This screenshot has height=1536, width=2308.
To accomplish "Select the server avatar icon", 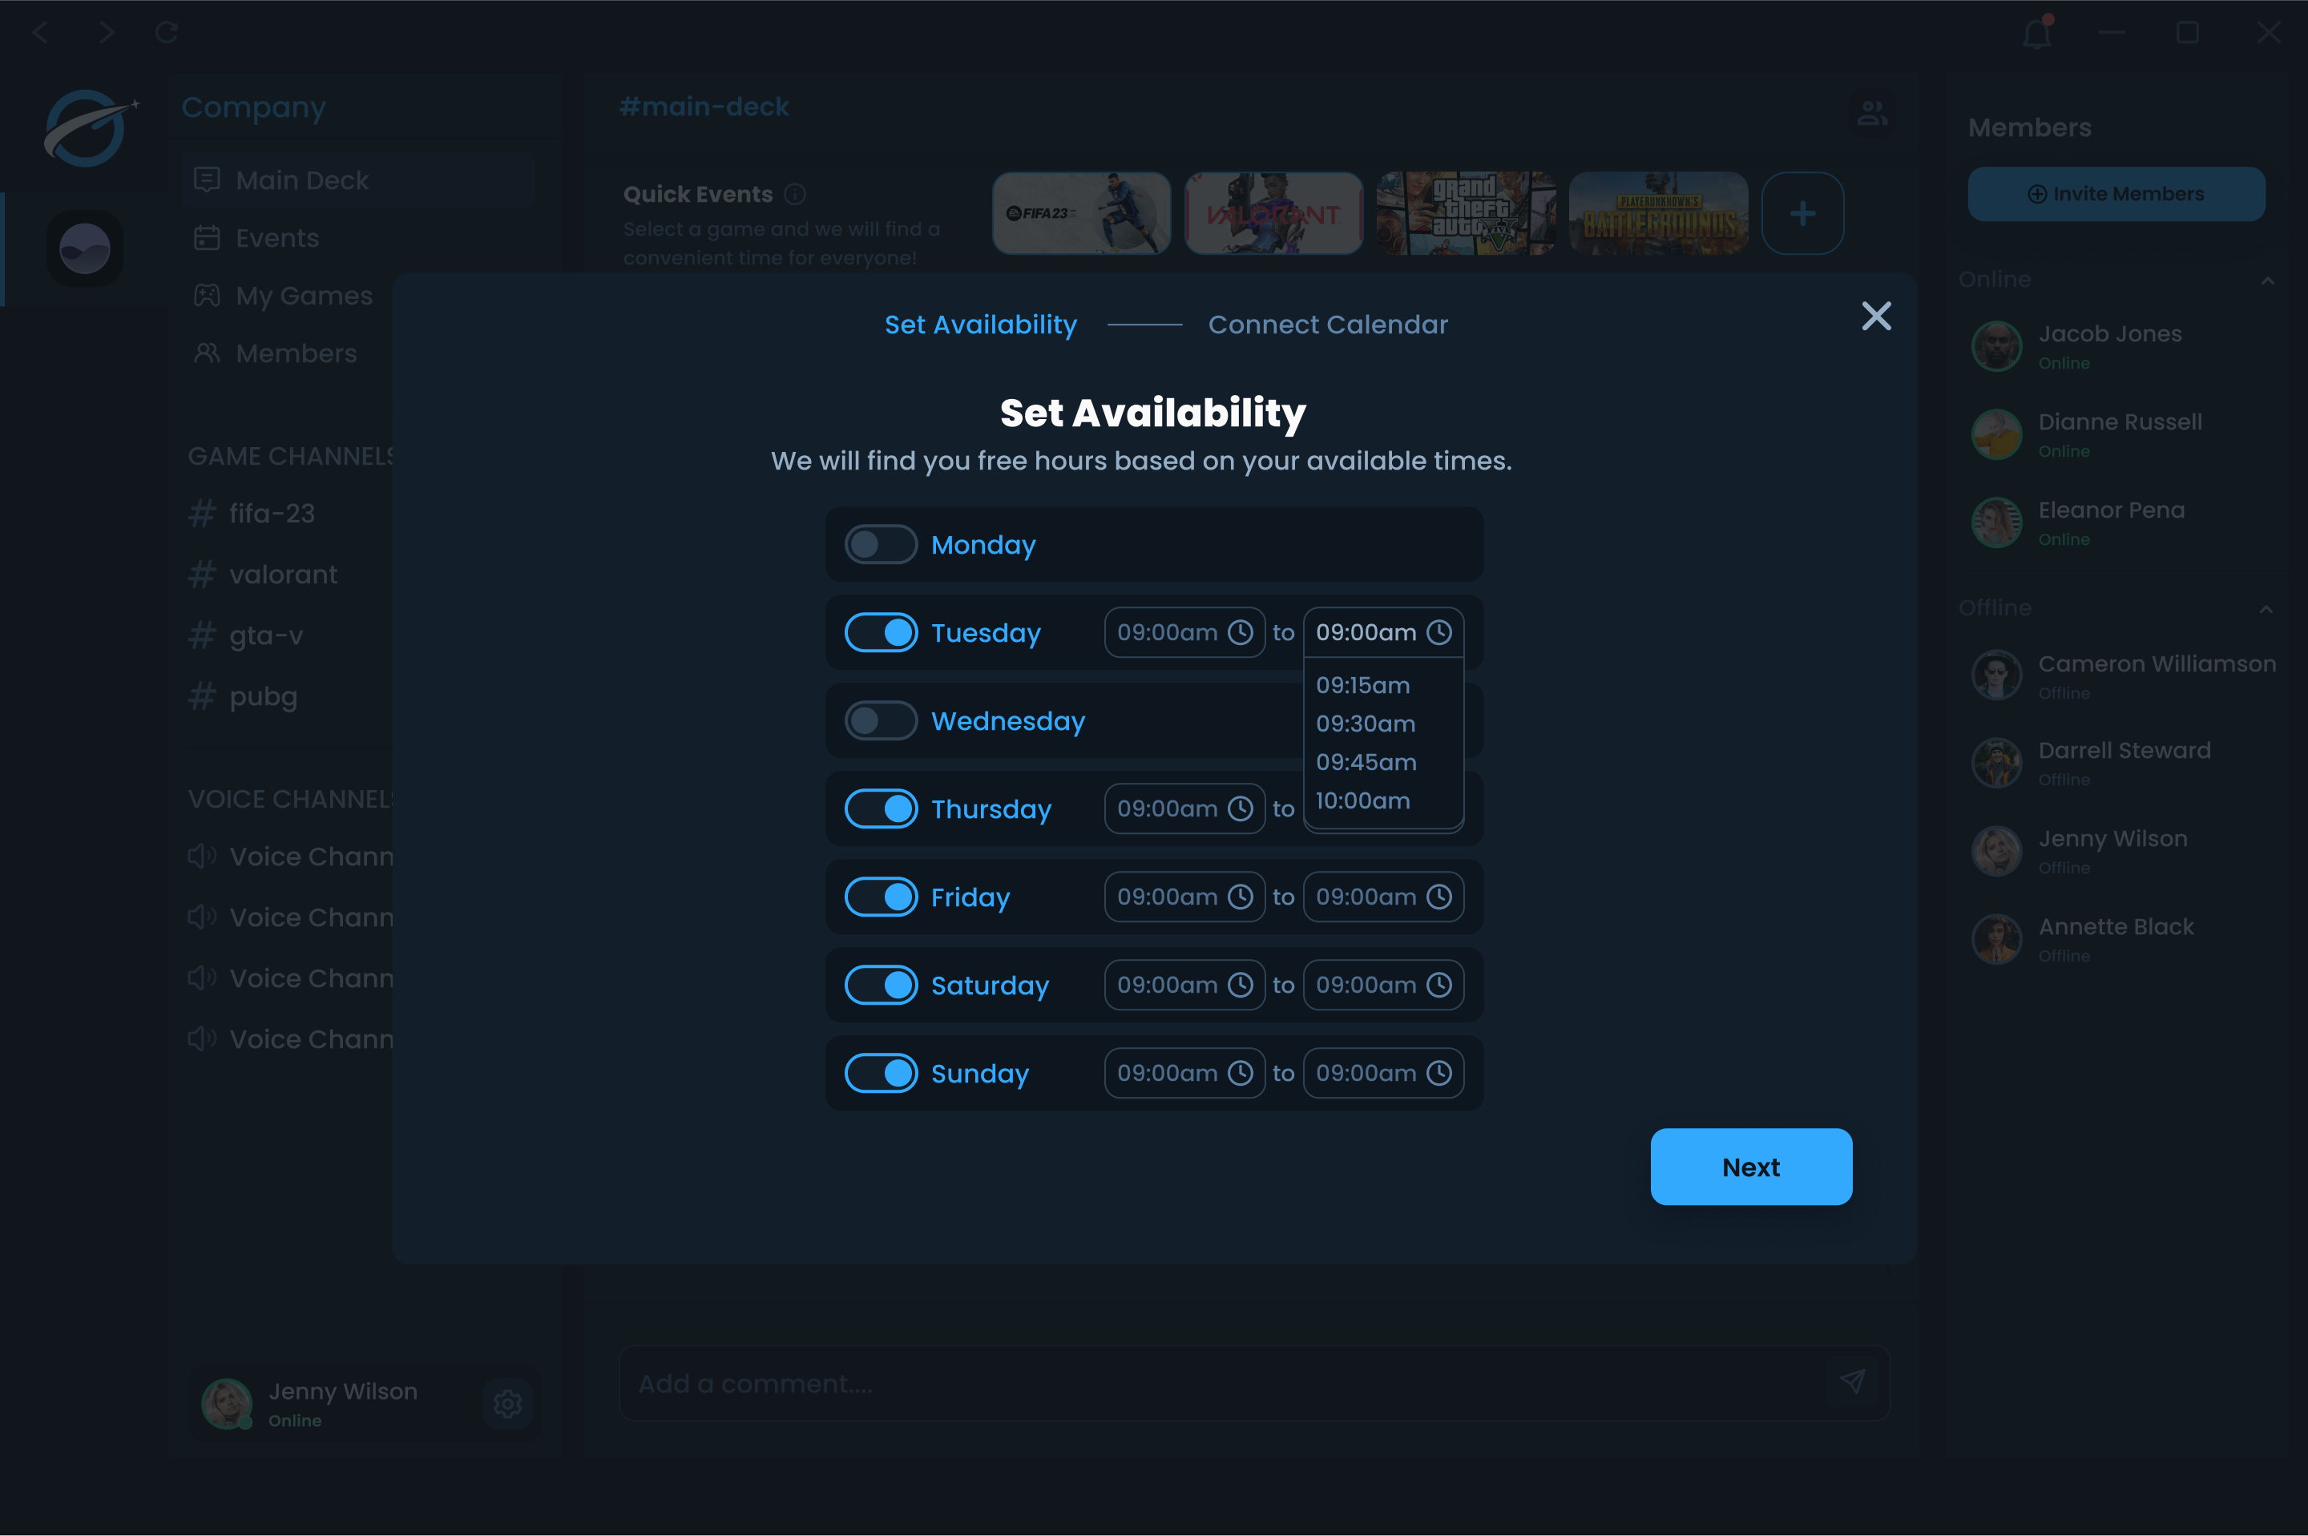I will (85, 249).
